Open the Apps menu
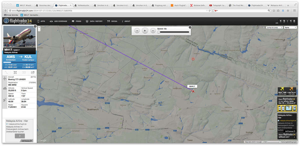This screenshot has height=146, width=300. point(41,21)
